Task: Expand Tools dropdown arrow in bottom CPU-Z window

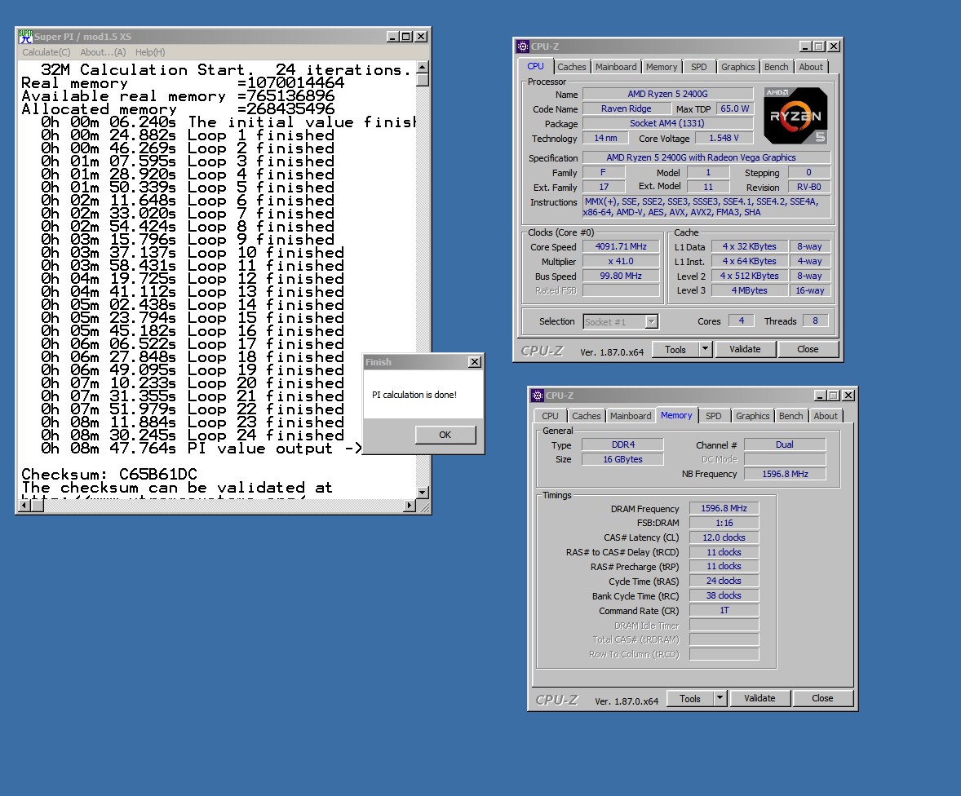Action: tap(720, 699)
